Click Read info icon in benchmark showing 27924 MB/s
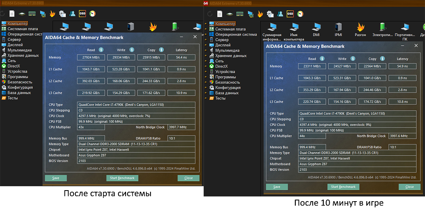The width and height of the screenshot is (425, 213). [x=101, y=50]
